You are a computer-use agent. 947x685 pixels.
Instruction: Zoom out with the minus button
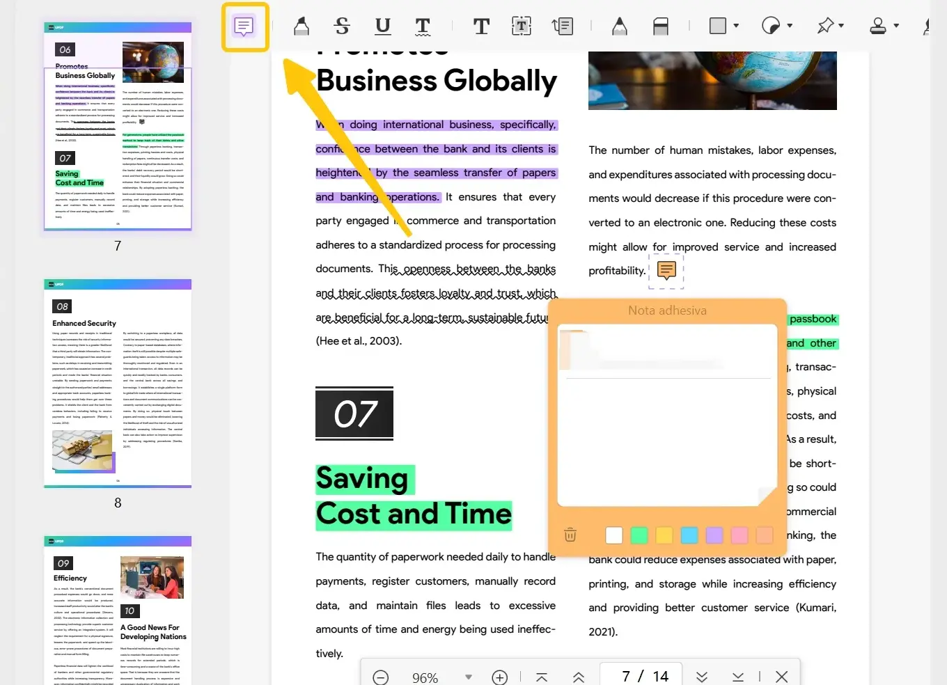(381, 677)
